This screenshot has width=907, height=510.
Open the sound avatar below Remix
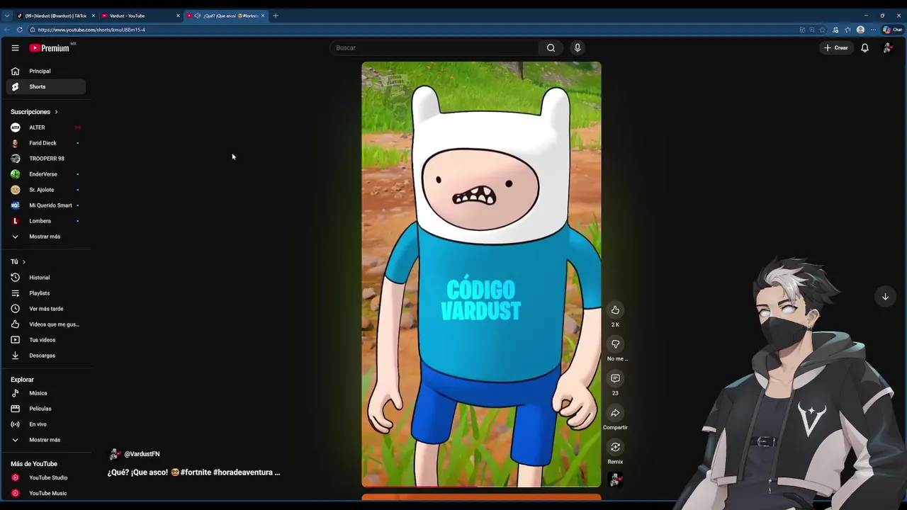[x=615, y=480]
